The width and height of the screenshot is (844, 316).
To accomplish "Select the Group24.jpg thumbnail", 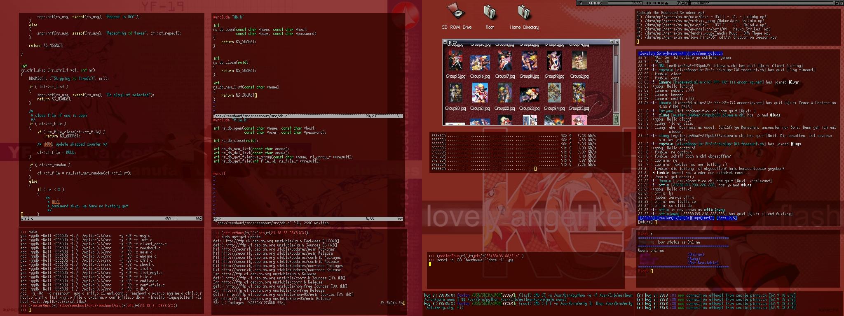I will click(x=554, y=93).
